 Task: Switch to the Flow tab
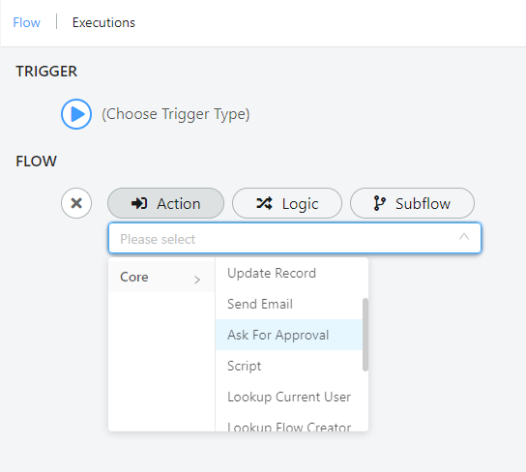point(26,22)
